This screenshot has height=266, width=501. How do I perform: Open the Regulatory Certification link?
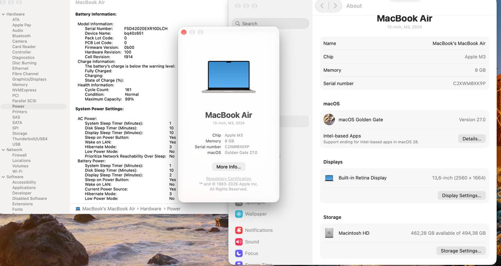click(x=229, y=179)
